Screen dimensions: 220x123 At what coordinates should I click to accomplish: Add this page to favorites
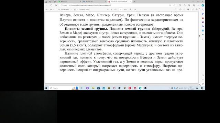tap(174, 5)
